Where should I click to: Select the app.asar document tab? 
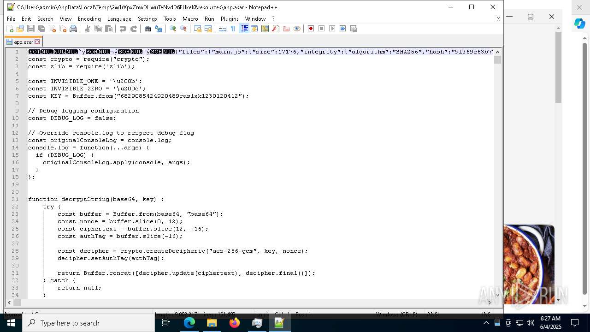pyautogui.click(x=23, y=42)
